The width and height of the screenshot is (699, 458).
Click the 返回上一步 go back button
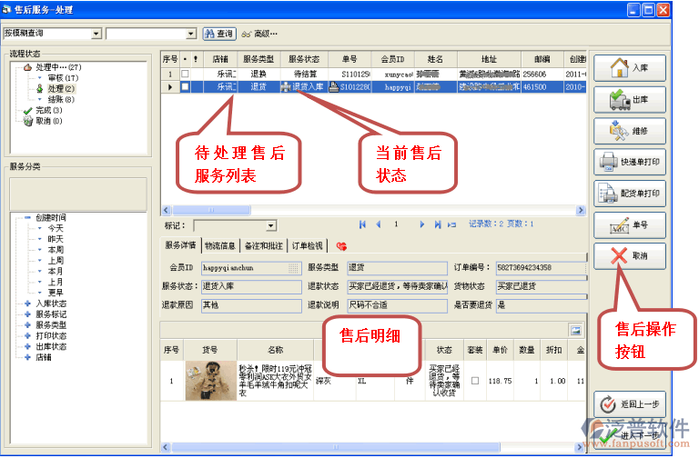[629, 403]
